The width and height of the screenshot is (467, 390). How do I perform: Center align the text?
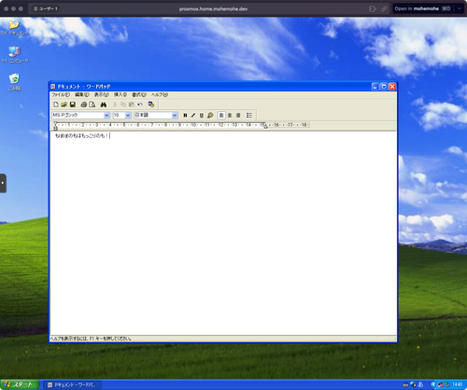click(230, 116)
